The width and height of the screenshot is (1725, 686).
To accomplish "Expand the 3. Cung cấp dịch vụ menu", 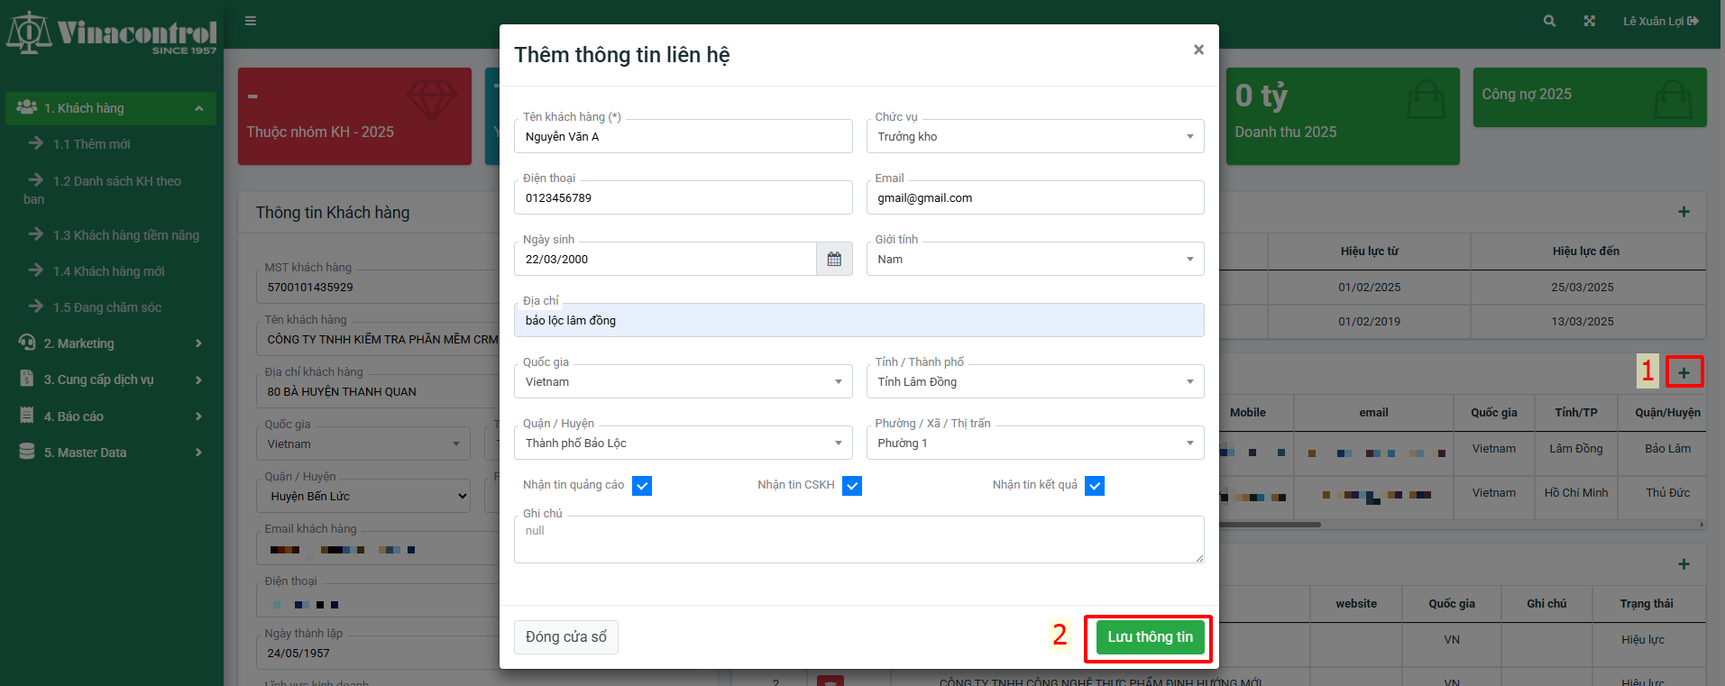I will click(198, 380).
